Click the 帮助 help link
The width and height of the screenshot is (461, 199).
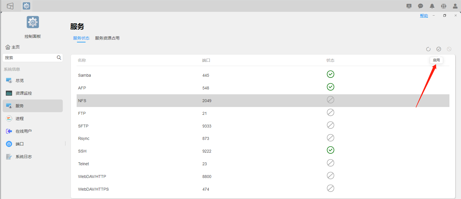424,16
